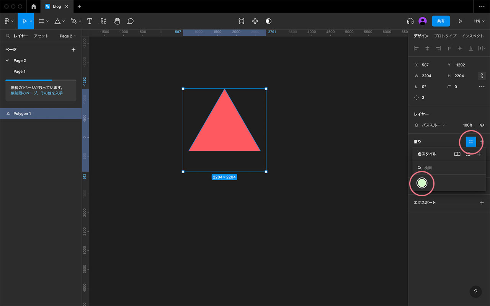Screen dimensions: 490x306
Task: Select the light green color style swatch
Action: click(x=421, y=183)
